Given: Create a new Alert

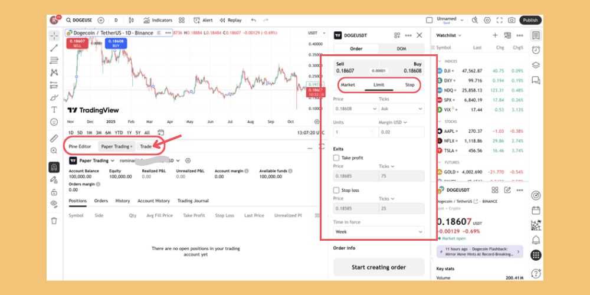Looking at the screenshot, I should (204, 20).
